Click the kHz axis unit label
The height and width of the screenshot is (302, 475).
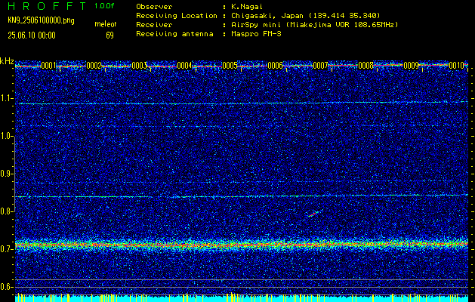7,61
